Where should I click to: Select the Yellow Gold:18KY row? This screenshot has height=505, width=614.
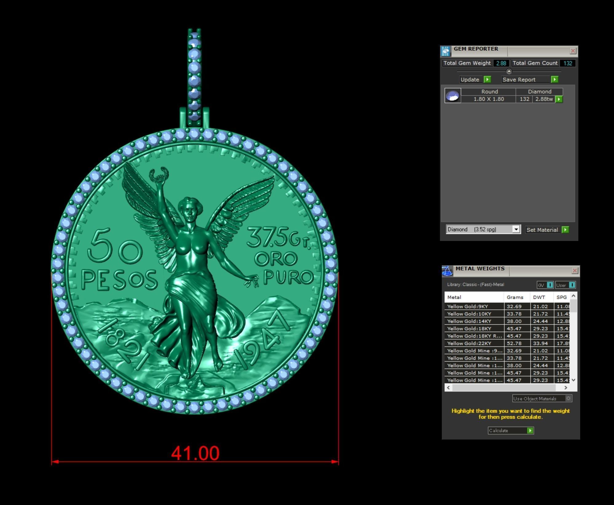(507, 329)
